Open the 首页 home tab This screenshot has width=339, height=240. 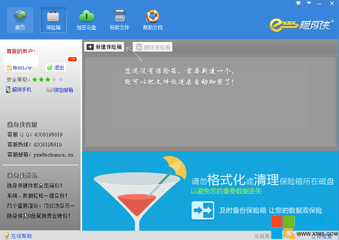tap(20, 20)
